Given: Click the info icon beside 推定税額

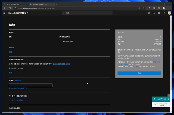Looking at the screenshot, I should [125, 41].
